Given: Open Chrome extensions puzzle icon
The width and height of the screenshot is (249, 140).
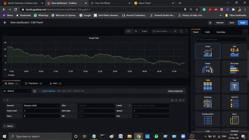Looking at the screenshot, I should pyautogui.click(x=233, y=9).
